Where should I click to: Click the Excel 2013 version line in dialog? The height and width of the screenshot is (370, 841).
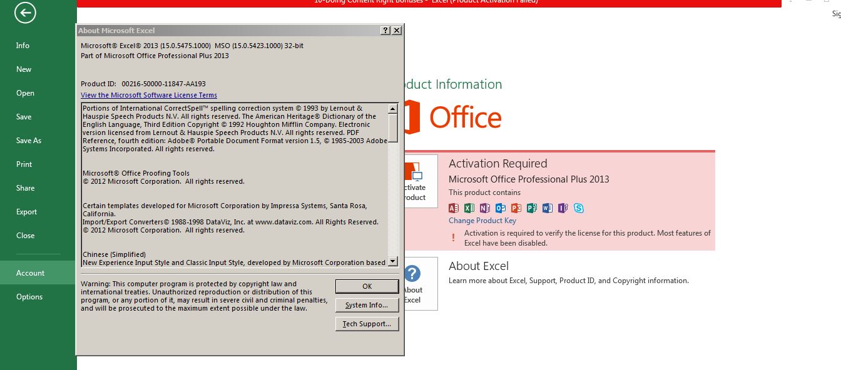point(192,46)
